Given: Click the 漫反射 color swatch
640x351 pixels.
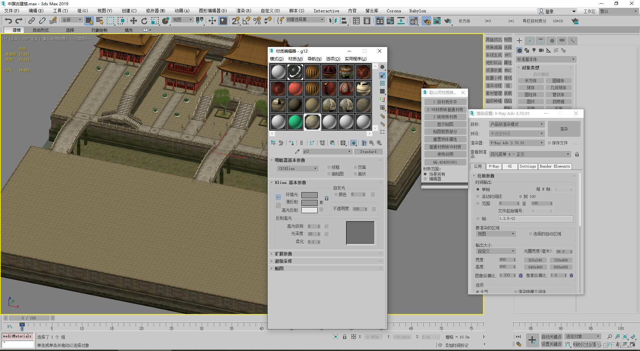Looking at the screenshot, I should coord(309,202).
